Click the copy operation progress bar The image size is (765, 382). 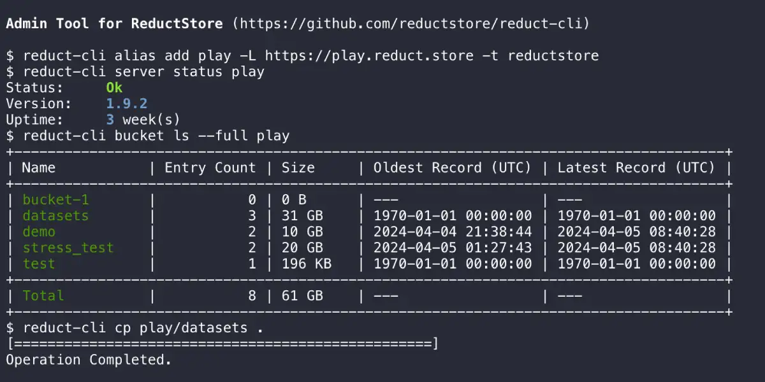coord(223,344)
